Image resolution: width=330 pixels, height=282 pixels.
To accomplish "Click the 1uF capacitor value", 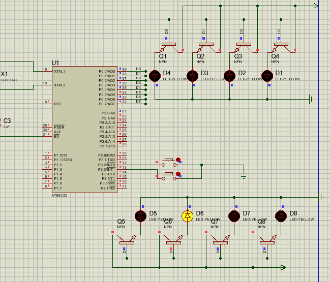I will click(6, 127).
